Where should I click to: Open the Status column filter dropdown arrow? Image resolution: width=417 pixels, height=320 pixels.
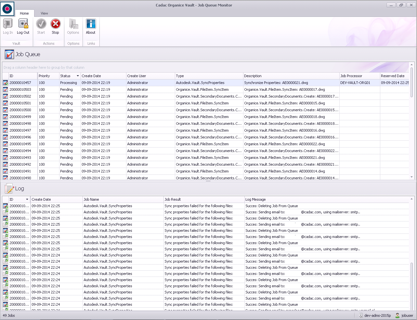pos(78,76)
